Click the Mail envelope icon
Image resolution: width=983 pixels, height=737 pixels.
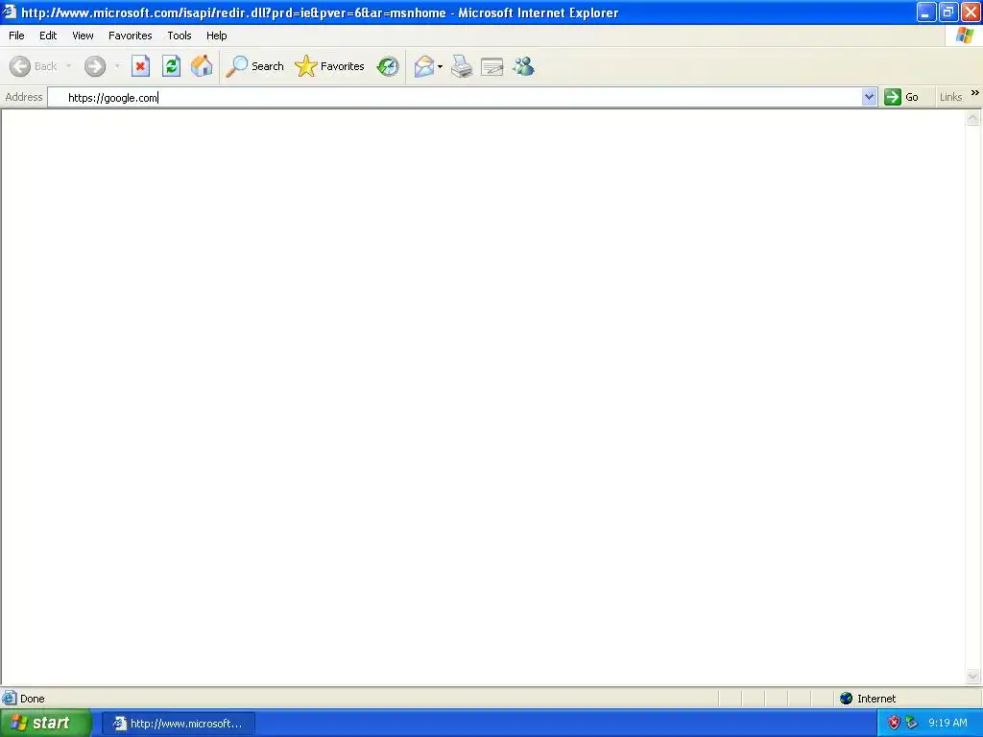[424, 66]
